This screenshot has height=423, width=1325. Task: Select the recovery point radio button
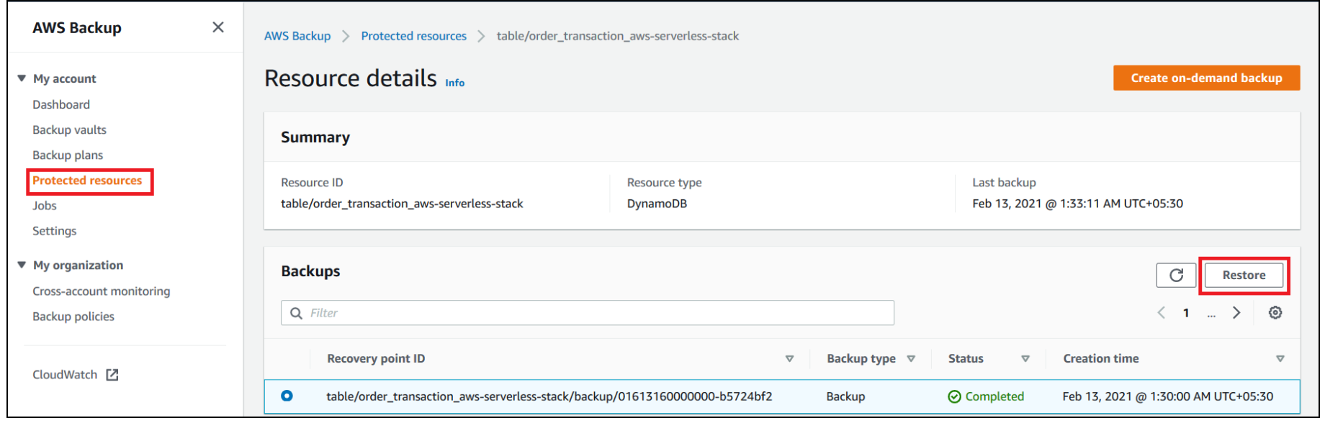[x=287, y=396]
